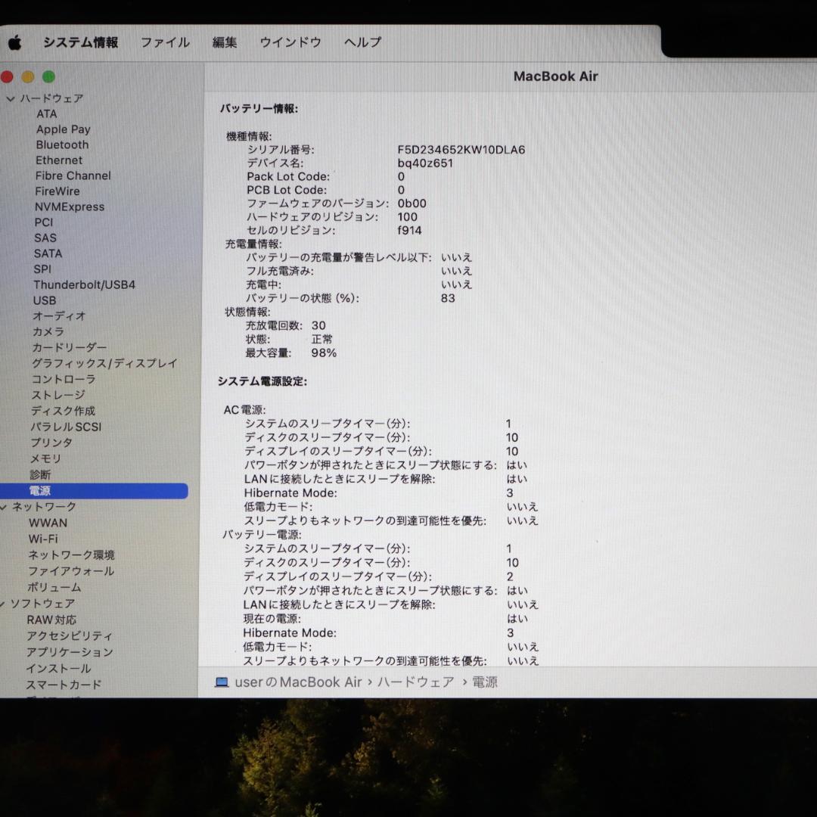
Task: Open the 編集 menu
Action: [224, 42]
